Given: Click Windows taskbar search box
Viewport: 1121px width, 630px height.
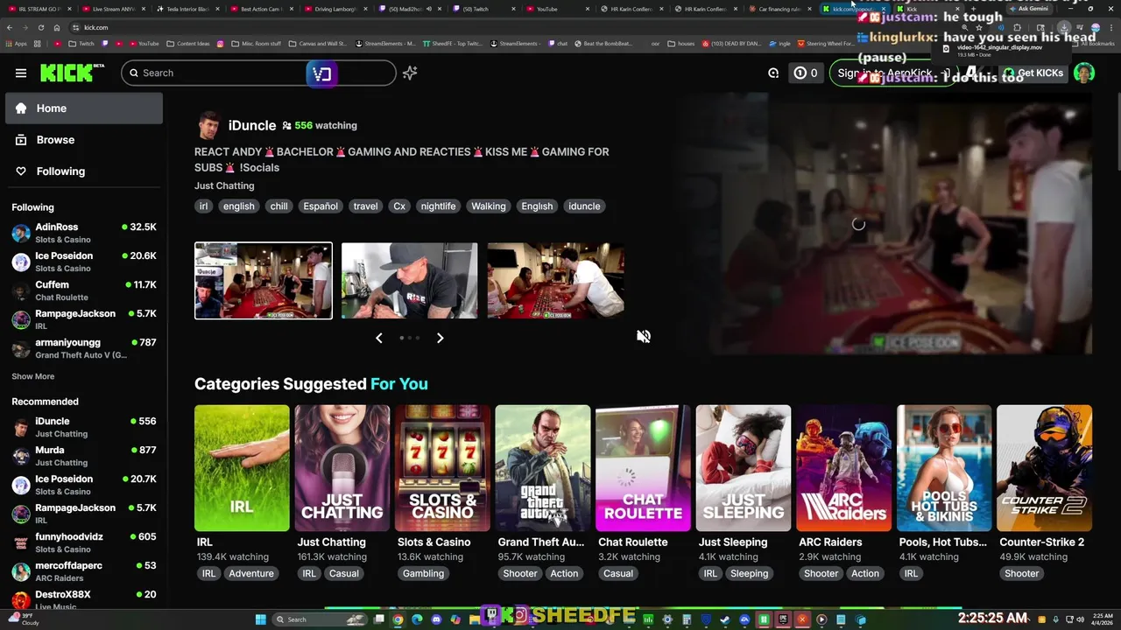Looking at the screenshot, I should point(318,619).
